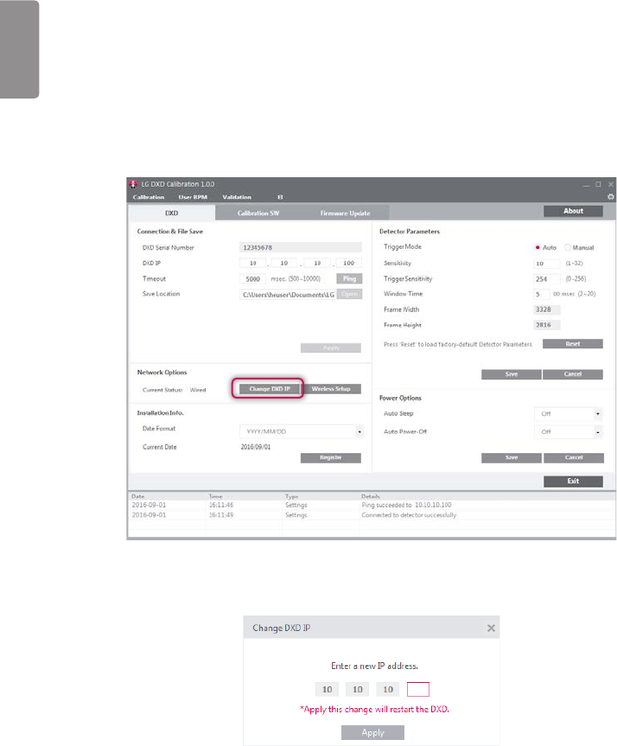Screen dimensions: 617x746
Task: Switch to the DXD tab
Action: click(x=172, y=213)
